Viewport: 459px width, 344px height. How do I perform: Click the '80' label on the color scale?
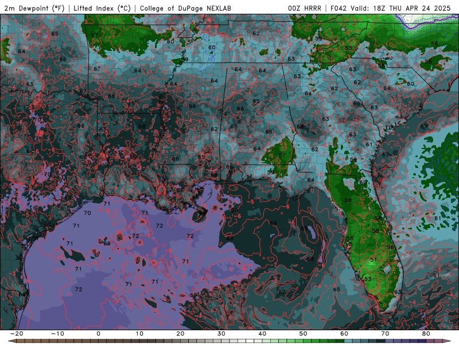click(x=426, y=334)
